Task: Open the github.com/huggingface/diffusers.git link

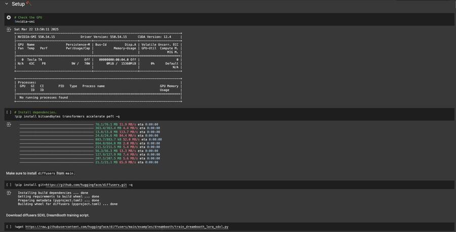Action: pos(86,184)
